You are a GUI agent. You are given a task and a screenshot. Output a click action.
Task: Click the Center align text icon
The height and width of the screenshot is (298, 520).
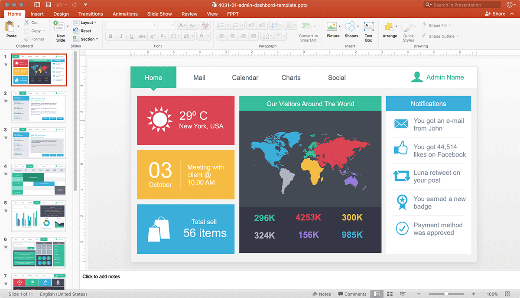point(233,36)
